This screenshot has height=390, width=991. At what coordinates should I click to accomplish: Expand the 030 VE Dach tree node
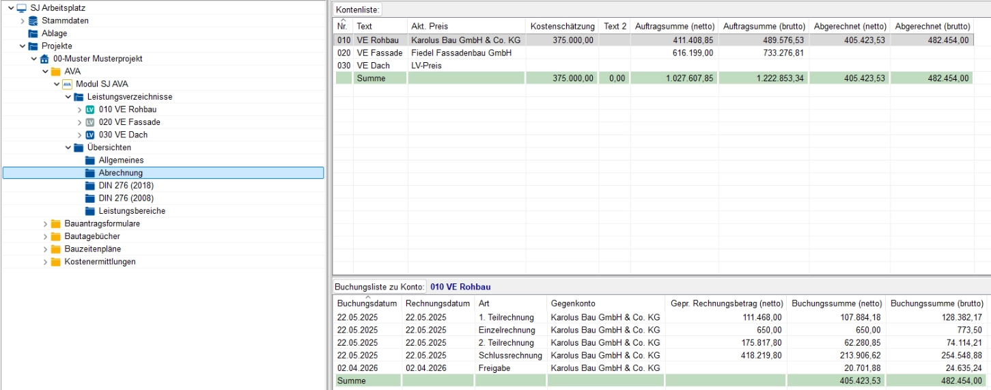click(x=79, y=135)
